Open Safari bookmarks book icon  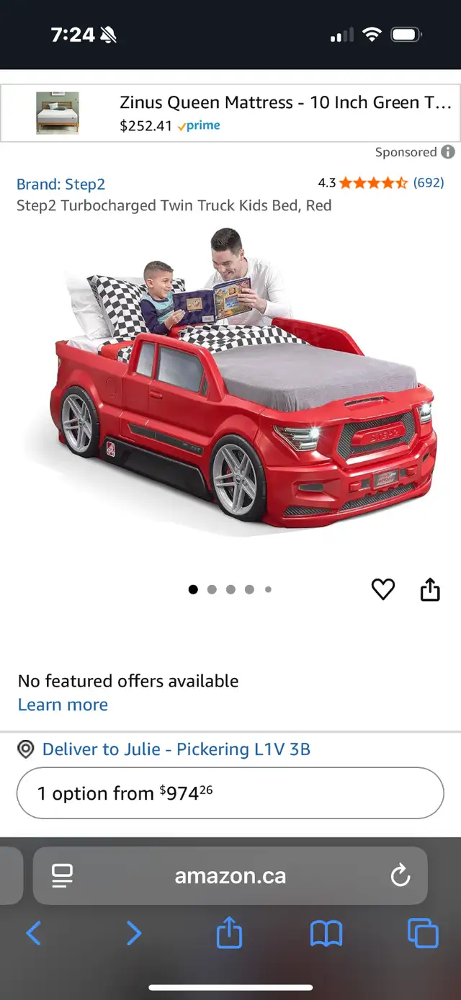point(326,934)
